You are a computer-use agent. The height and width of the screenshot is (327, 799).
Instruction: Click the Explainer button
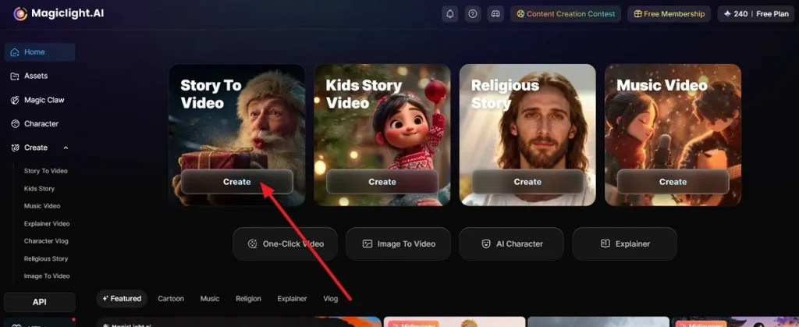click(625, 244)
